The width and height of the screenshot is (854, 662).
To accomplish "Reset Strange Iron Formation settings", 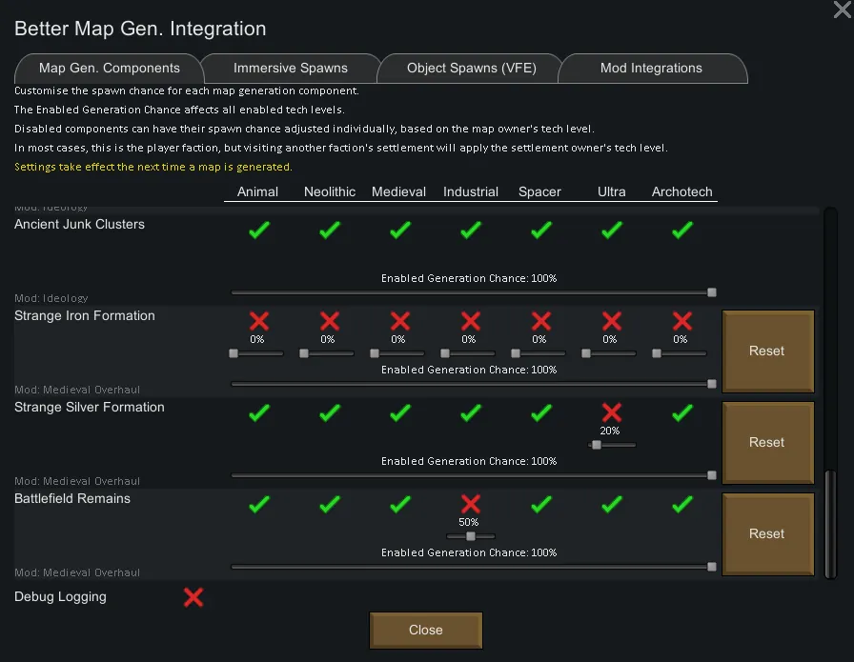I will coord(766,351).
